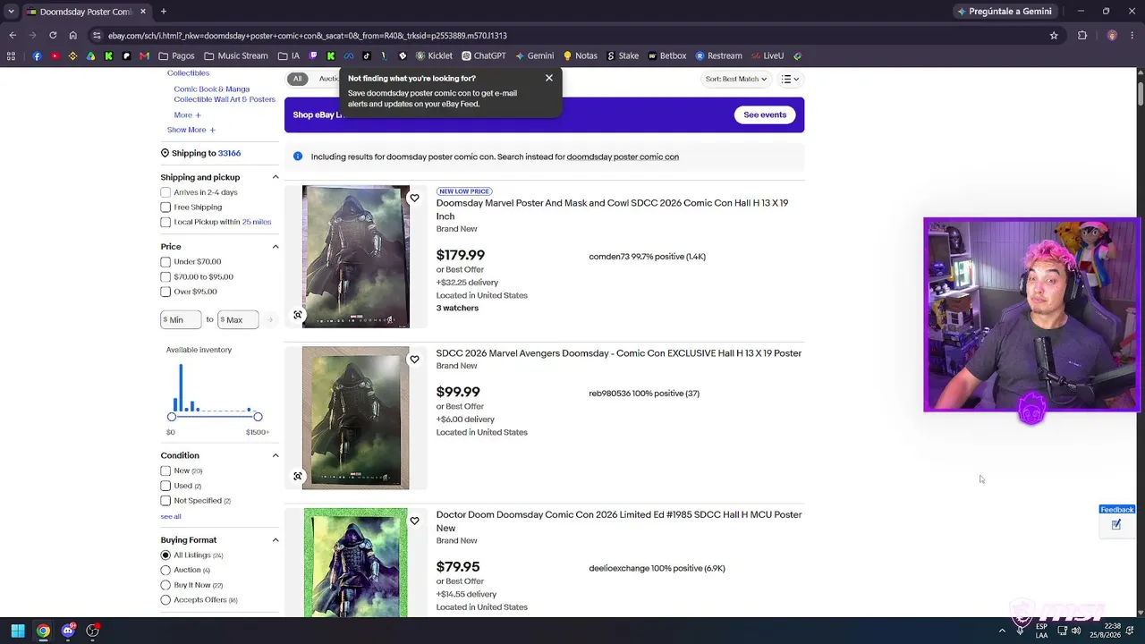This screenshot has height=644, width=1145.
Task: Search instead for 'doomsday poster comic con'
Action: coord(623,157)
